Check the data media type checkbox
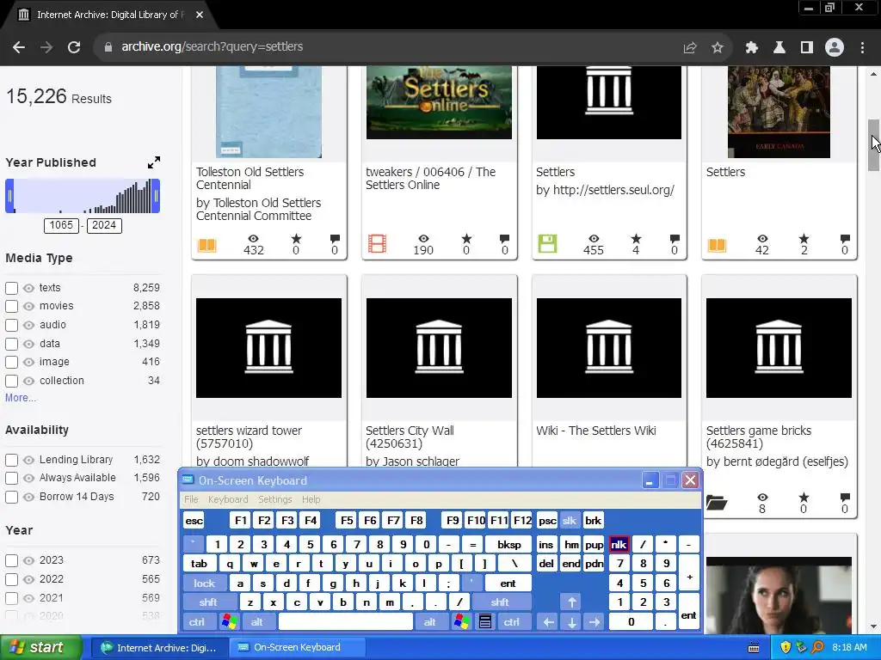Viewport: 881px width, 660px height. (x=11, y=344)
